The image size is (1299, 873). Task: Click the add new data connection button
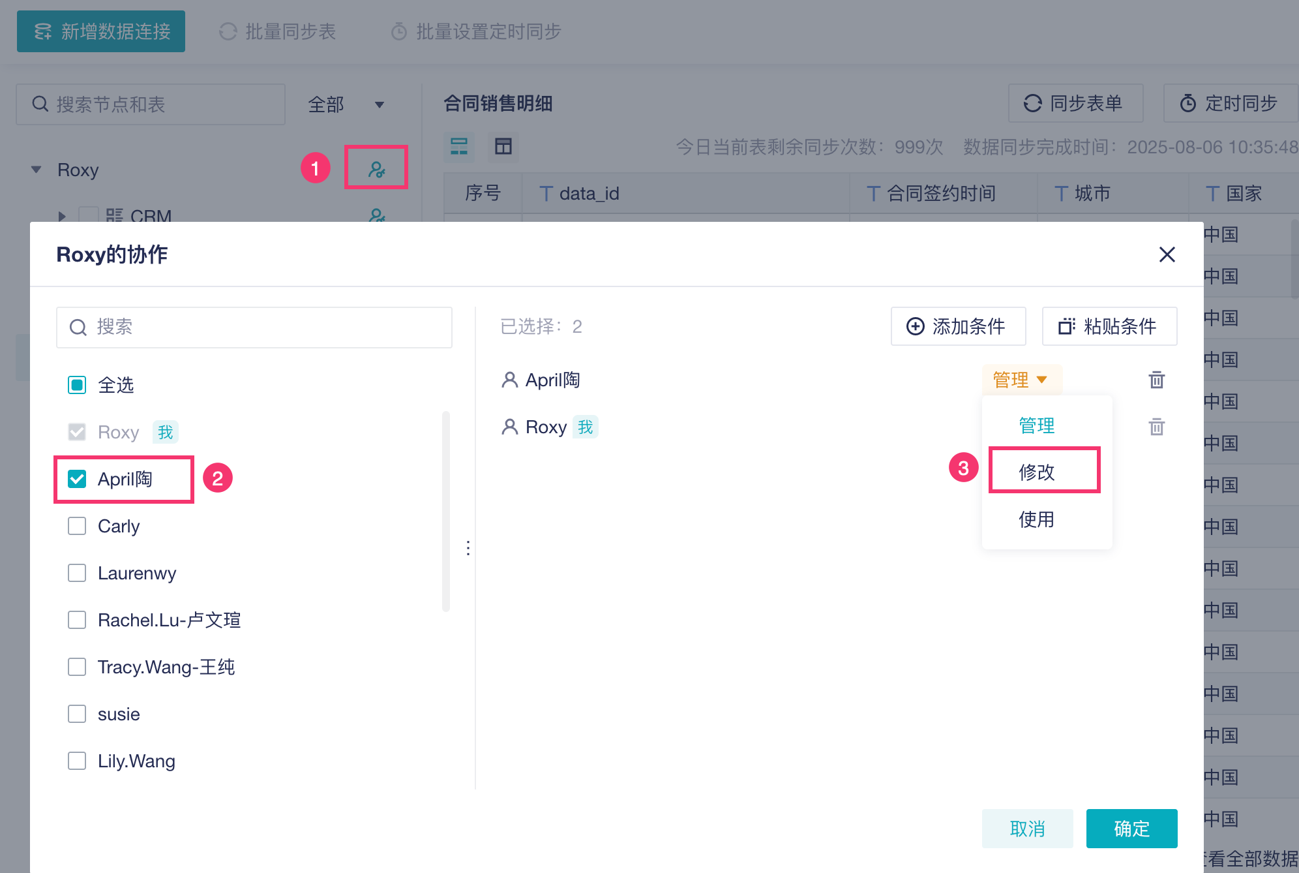(x=101, y=31)
